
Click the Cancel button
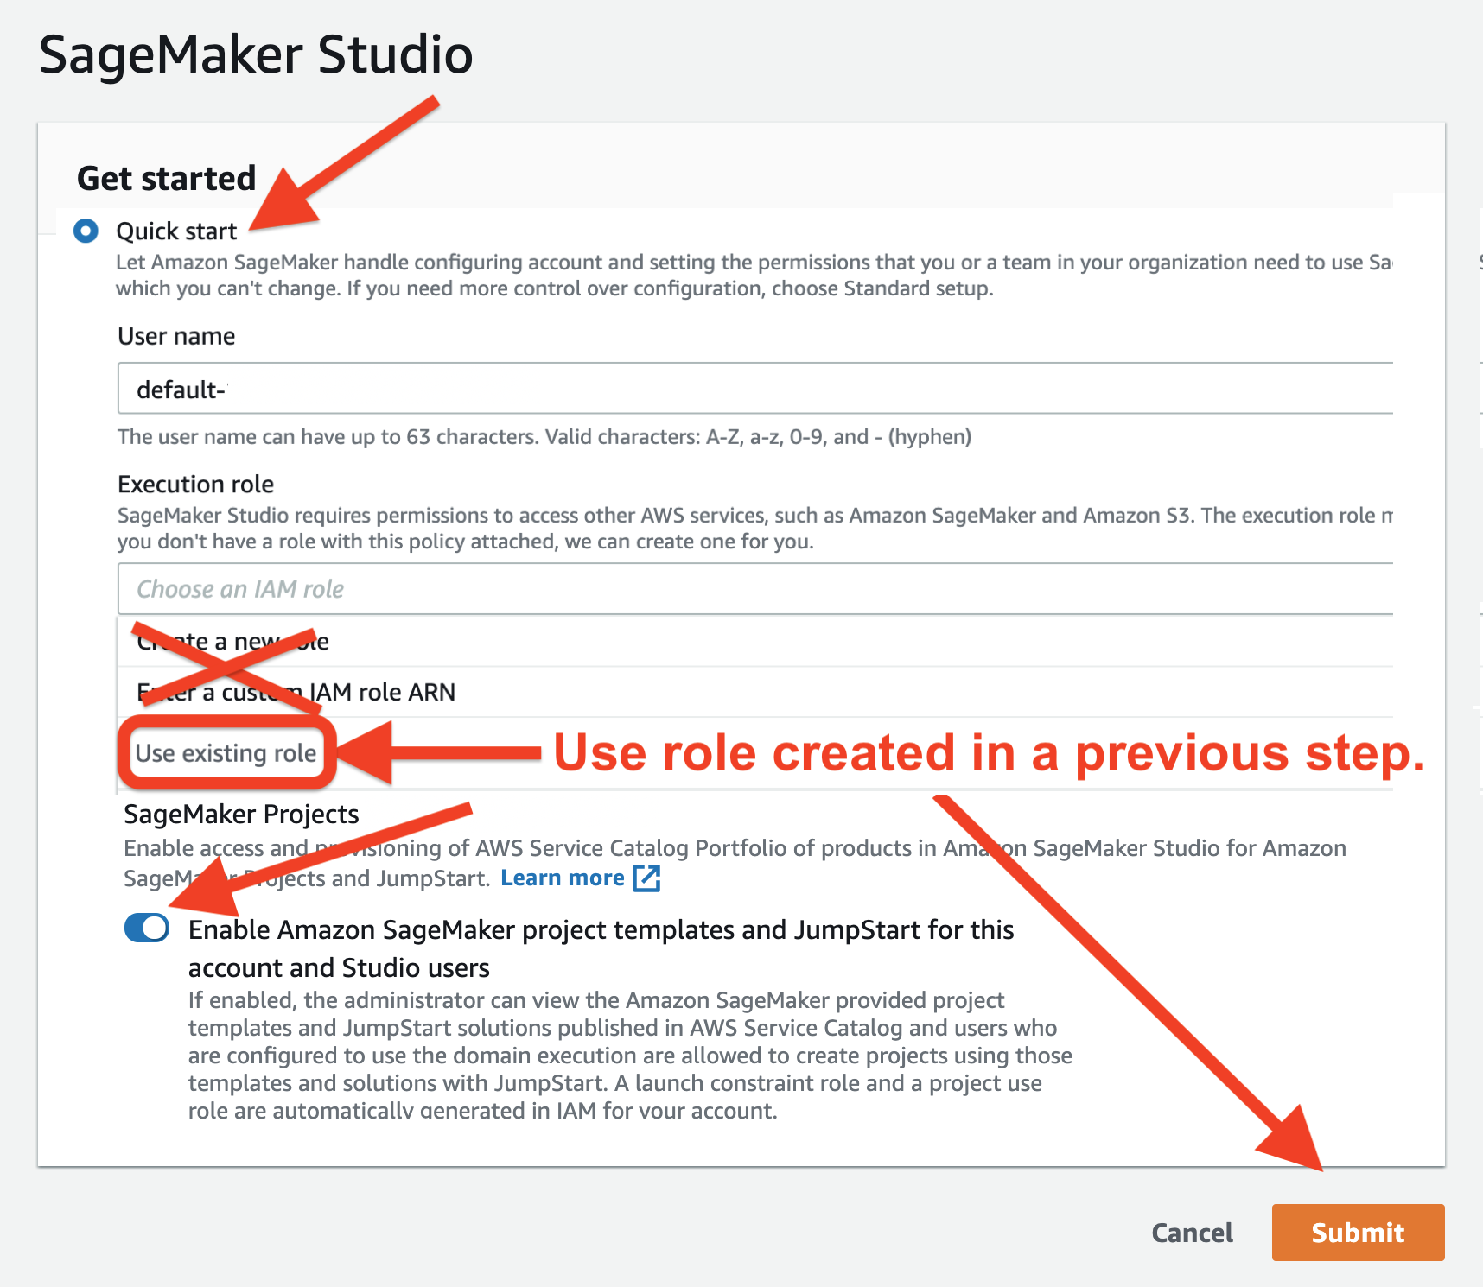(1192, 1233)
